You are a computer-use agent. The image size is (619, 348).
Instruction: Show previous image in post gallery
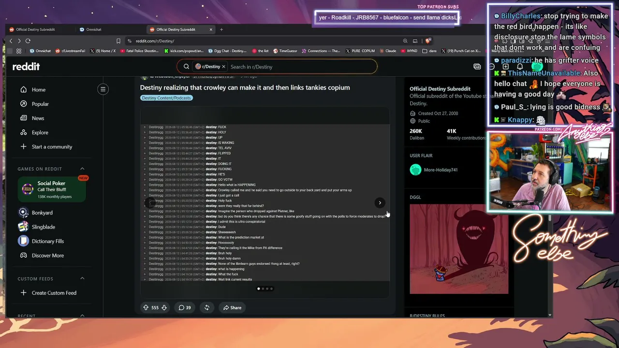pos(150,203)
